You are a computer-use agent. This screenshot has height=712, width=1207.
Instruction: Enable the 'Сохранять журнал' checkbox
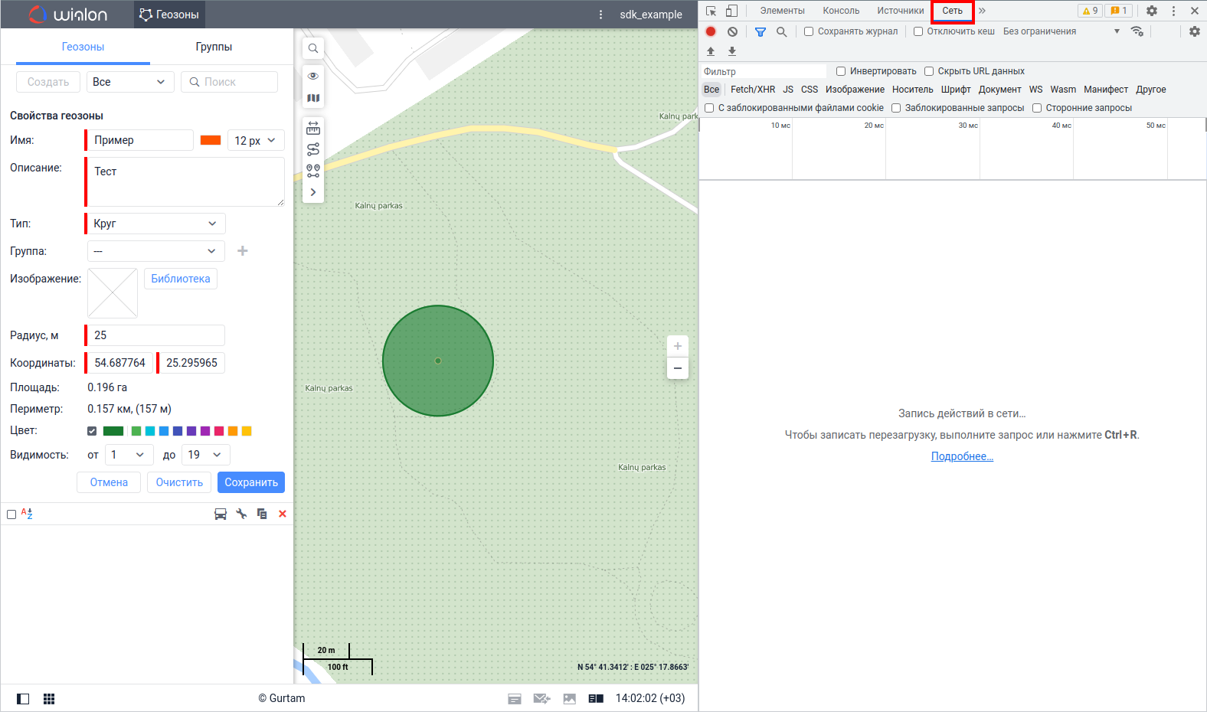tap(809, 31)
